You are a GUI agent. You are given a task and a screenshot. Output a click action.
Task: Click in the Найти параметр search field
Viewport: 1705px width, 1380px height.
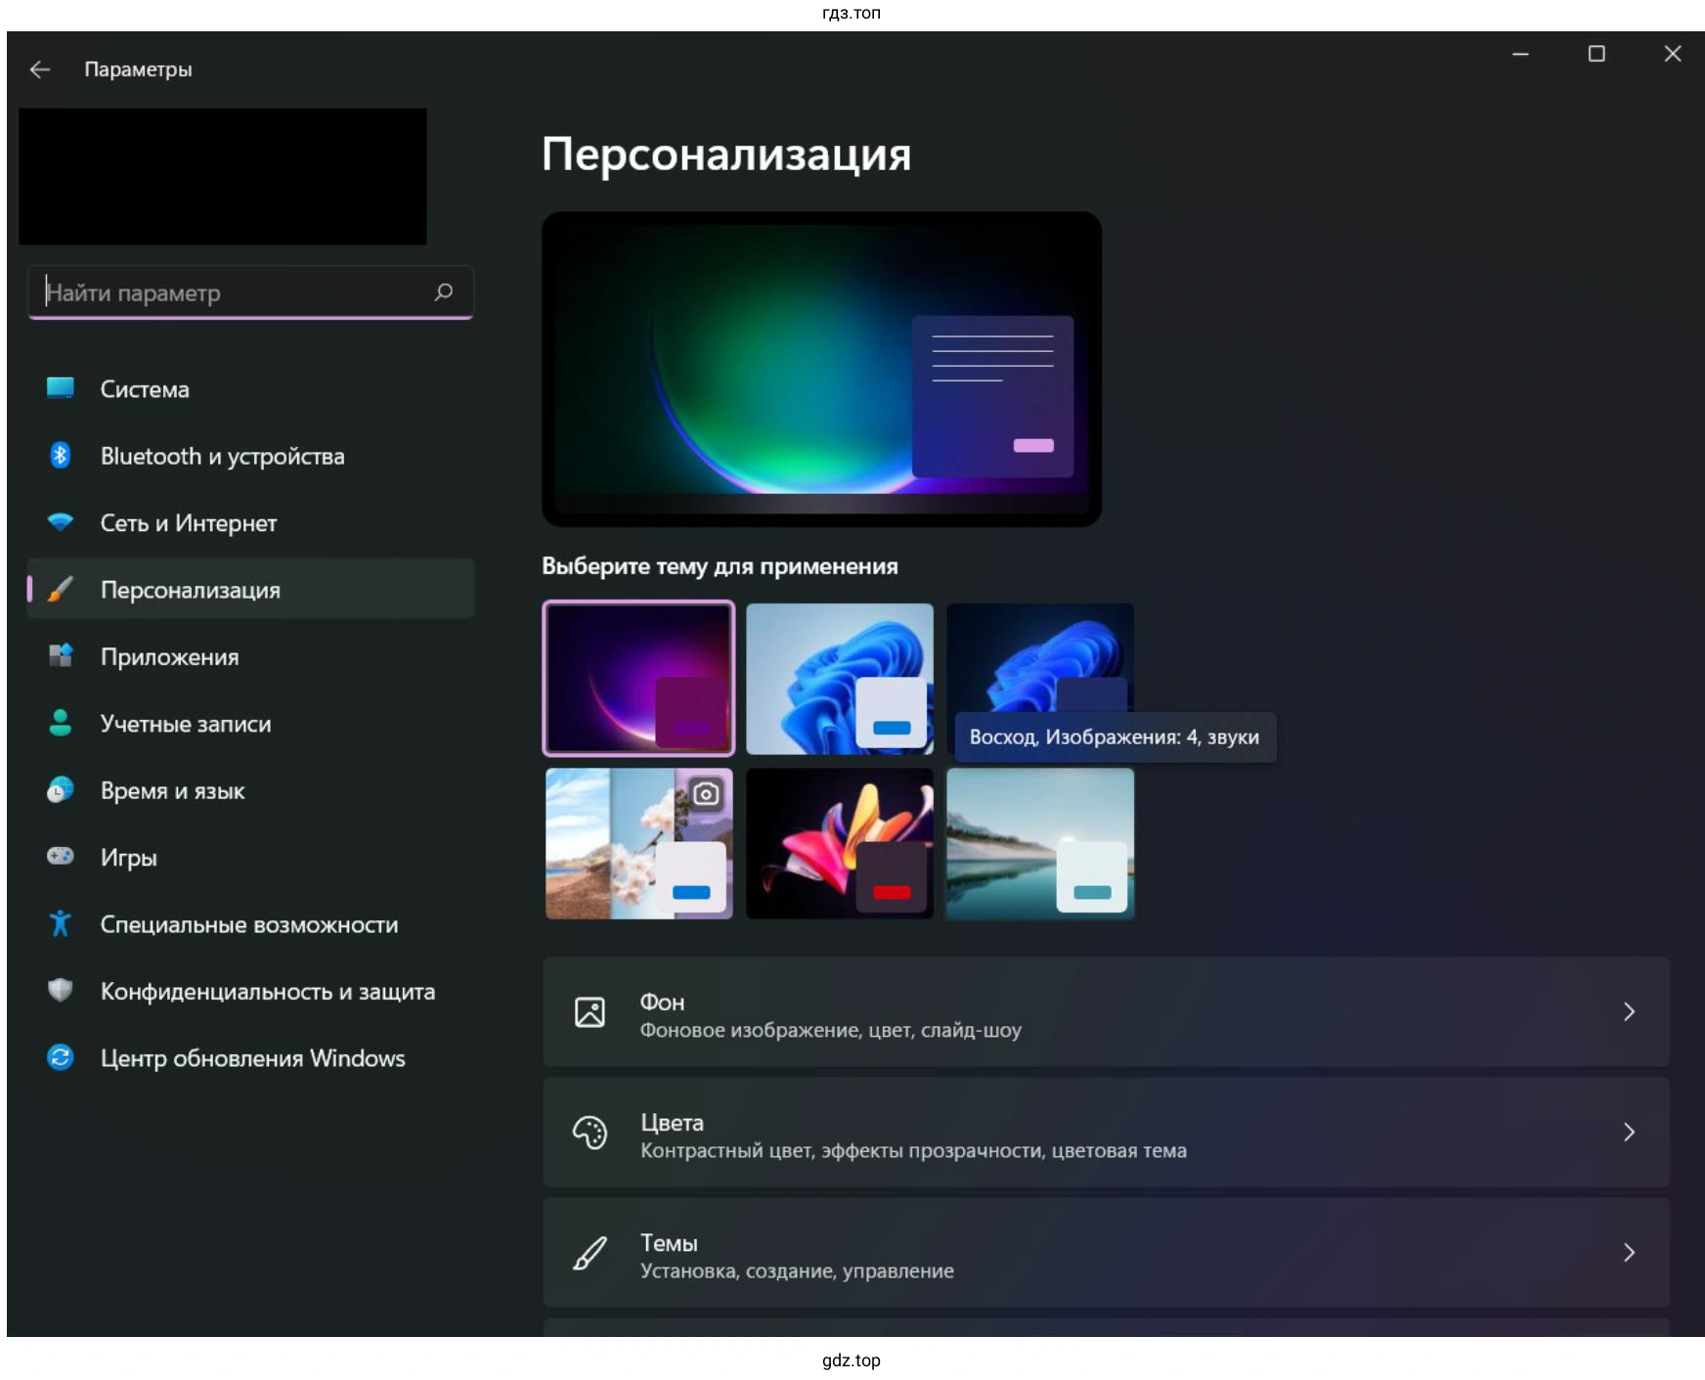tap(251, 291)
